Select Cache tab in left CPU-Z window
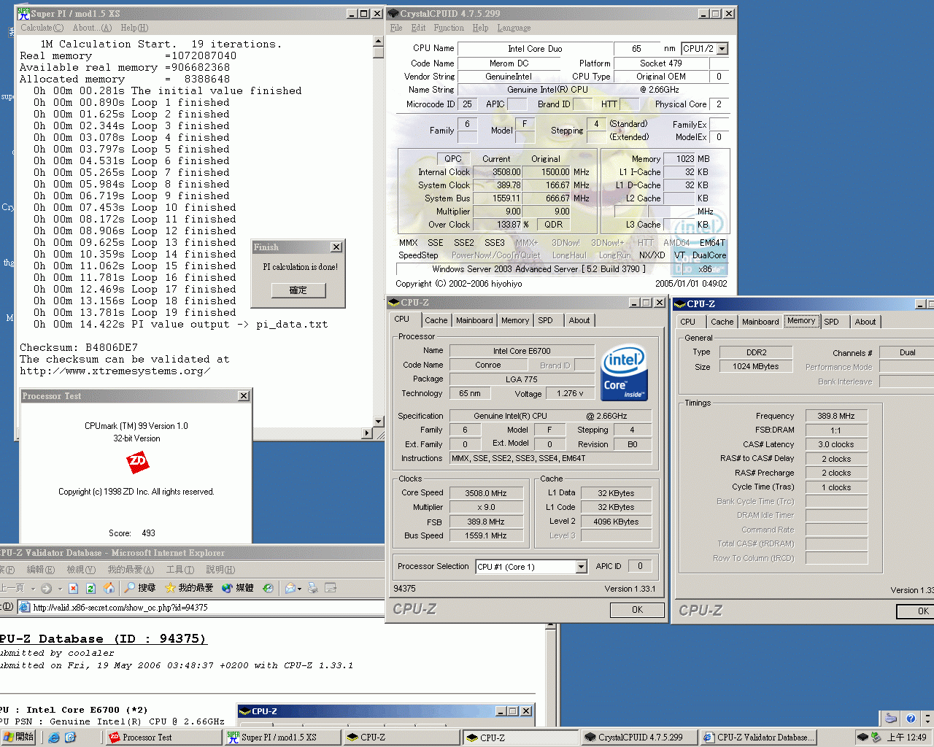This screenshot has height=747, width=934. (x=436, y=320)
